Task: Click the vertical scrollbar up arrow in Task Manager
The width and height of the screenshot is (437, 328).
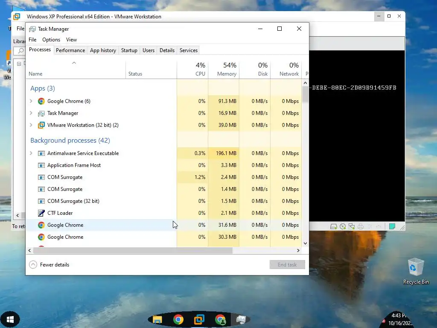Action: [x=305, y=83]
